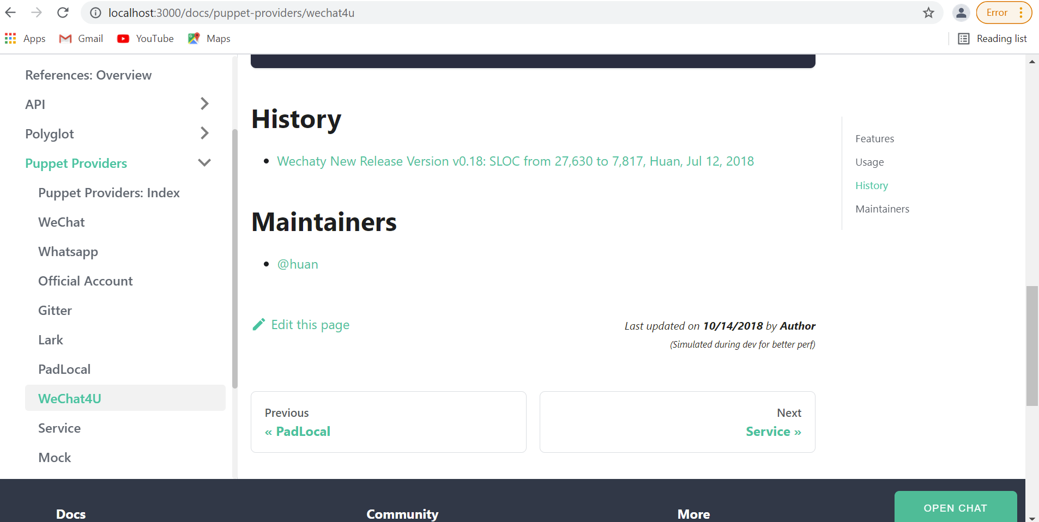Click the Edit this page link text

tap(310, 325)
